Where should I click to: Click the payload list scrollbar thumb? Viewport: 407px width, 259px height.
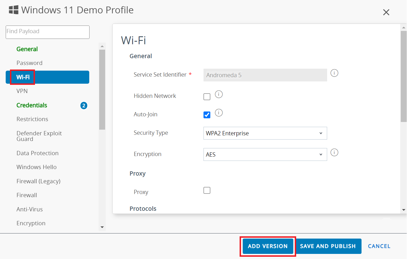102,90
